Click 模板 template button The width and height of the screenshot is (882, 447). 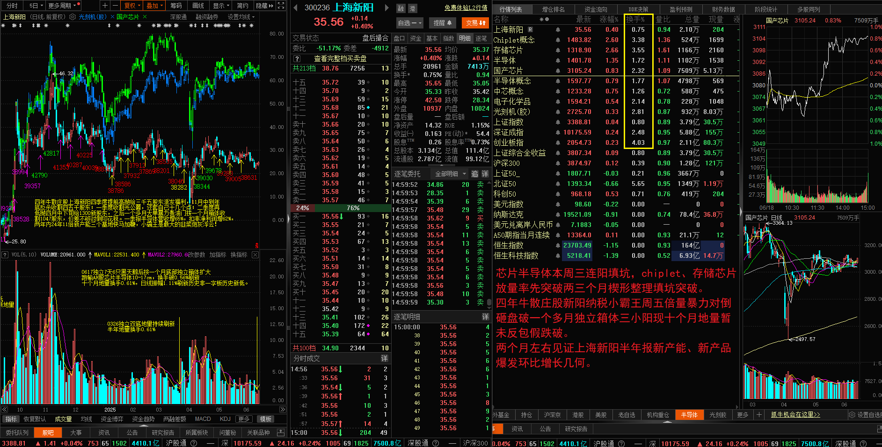(266, 419)
